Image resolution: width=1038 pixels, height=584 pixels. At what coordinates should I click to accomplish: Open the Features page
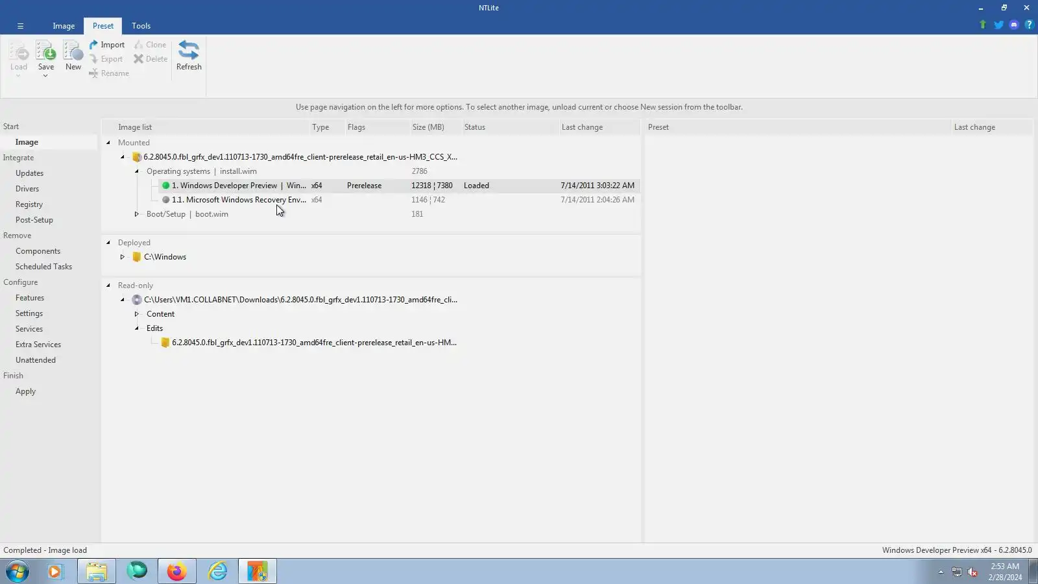click(30, 298)
